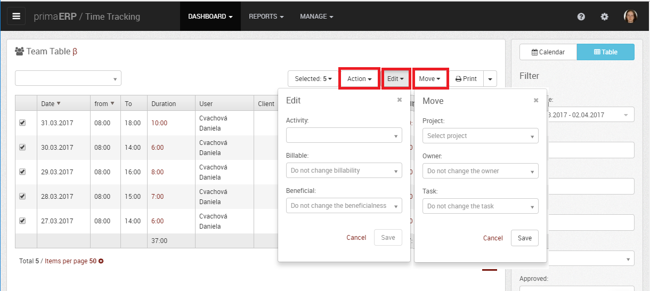Cancel the Edit popup
The width and height of the screenshot is (650, 291).
[356, 238]
